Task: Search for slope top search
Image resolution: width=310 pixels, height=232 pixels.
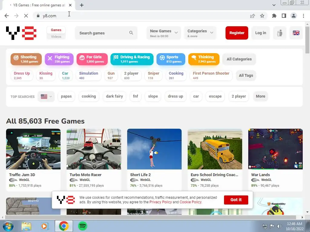Action: coord(153,96)
